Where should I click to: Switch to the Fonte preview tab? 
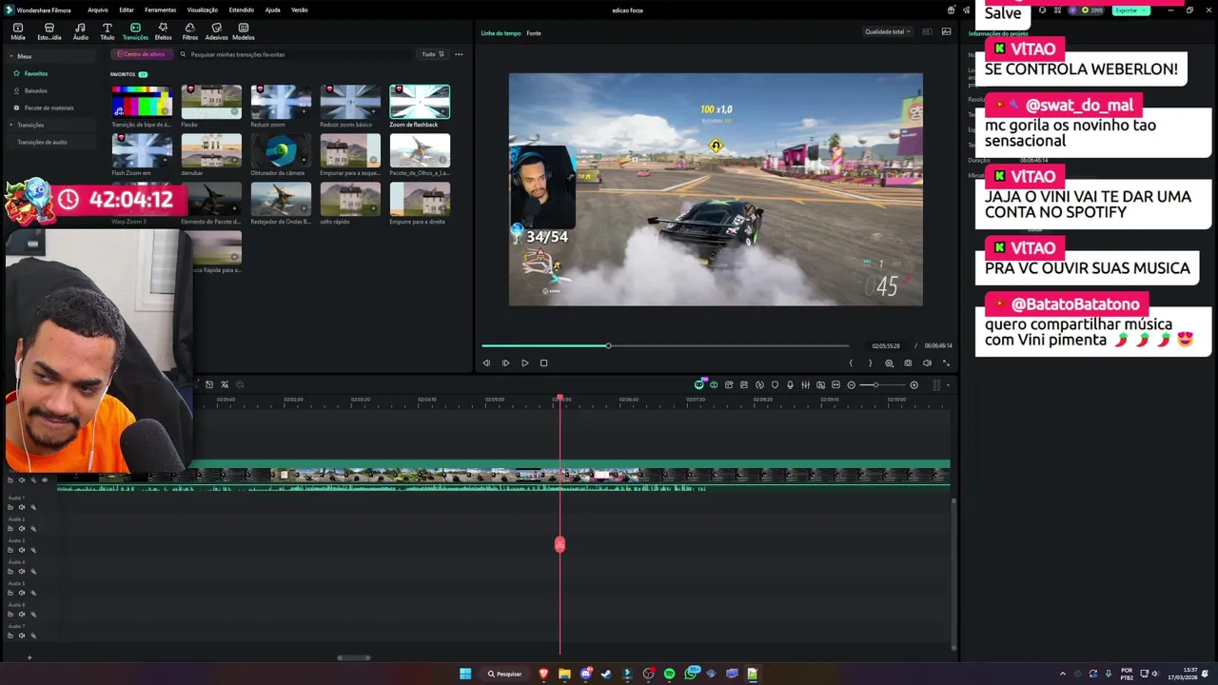click(x=534, y=33)
